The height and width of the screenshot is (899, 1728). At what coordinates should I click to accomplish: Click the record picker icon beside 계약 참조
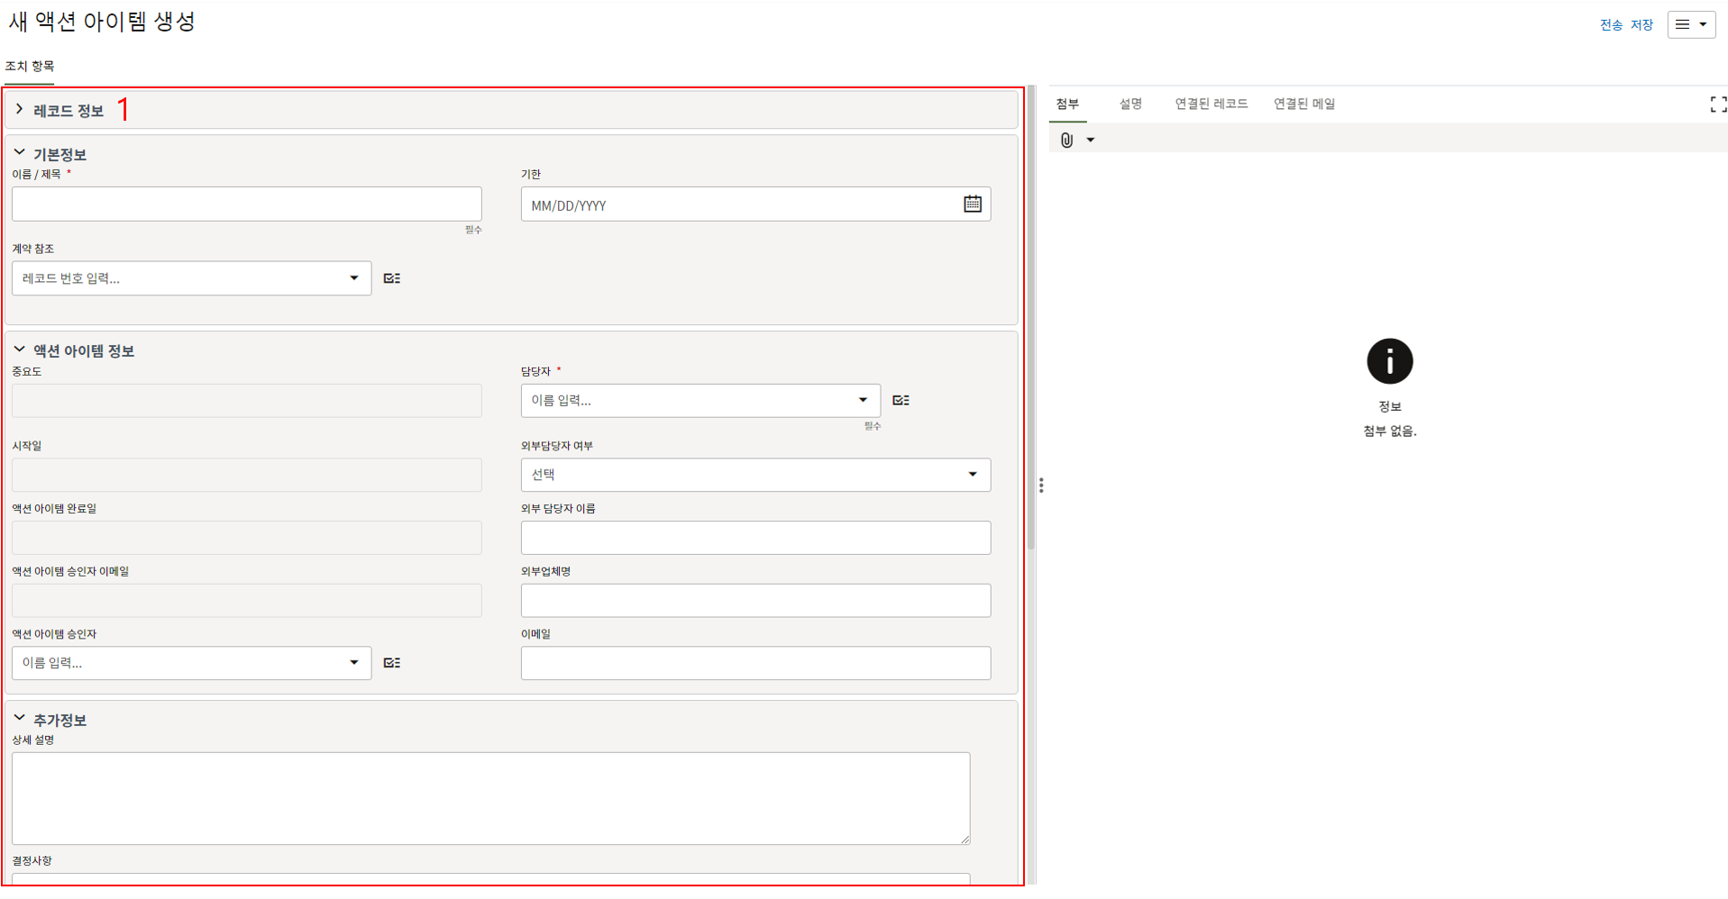(x=392, y=278)
